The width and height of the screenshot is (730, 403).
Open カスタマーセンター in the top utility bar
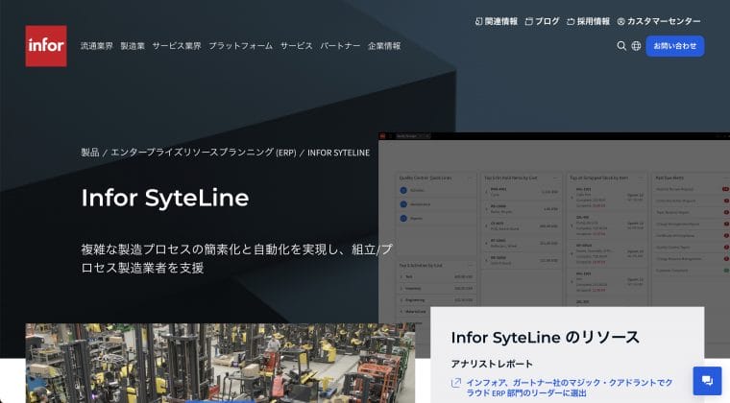[659, 21]
